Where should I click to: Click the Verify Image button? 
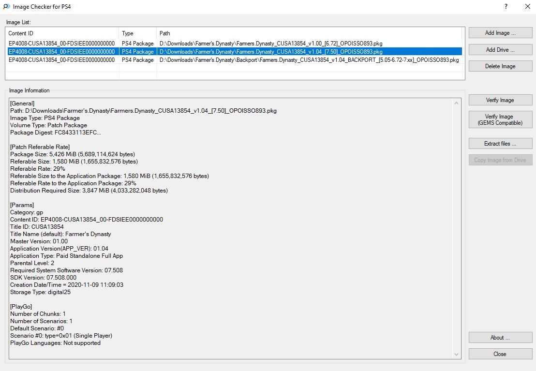coord(500,100)
